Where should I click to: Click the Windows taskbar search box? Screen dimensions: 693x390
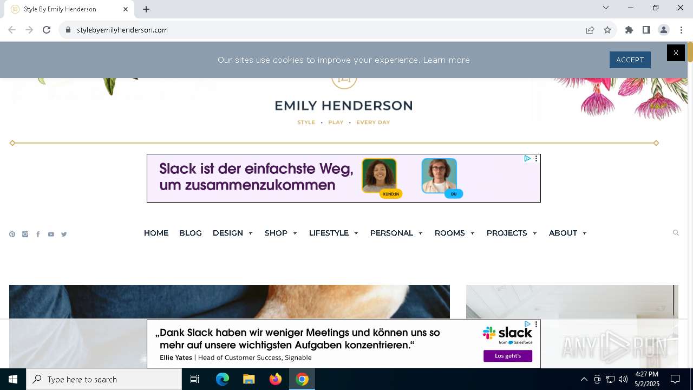(104, 379)
